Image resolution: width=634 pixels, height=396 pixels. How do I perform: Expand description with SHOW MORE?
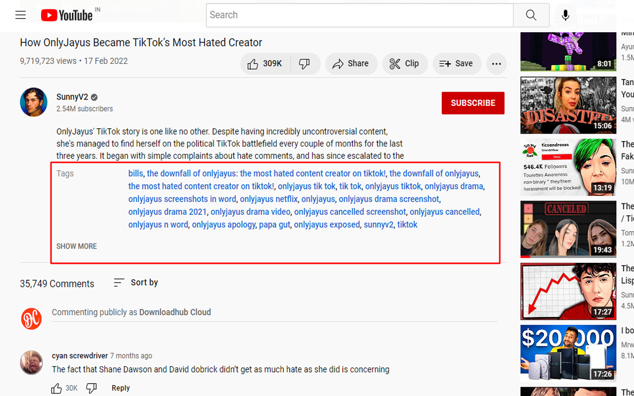point(77,246)
